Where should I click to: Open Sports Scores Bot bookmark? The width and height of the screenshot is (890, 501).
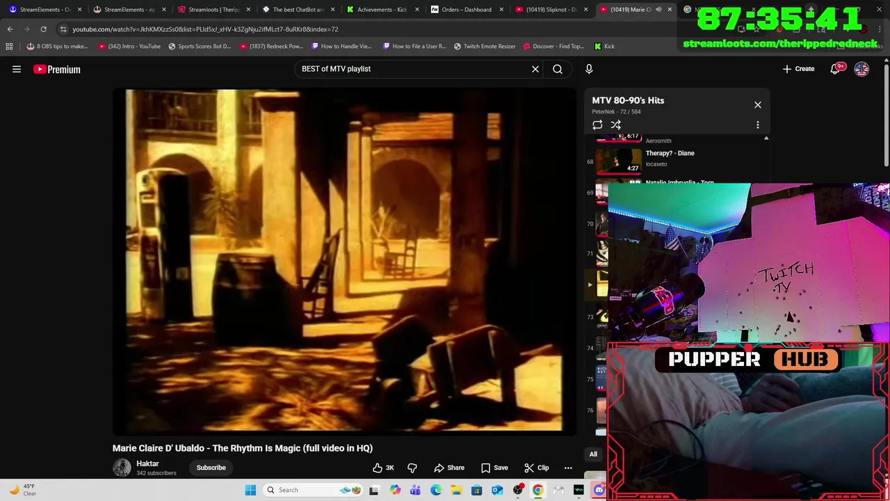200,46
